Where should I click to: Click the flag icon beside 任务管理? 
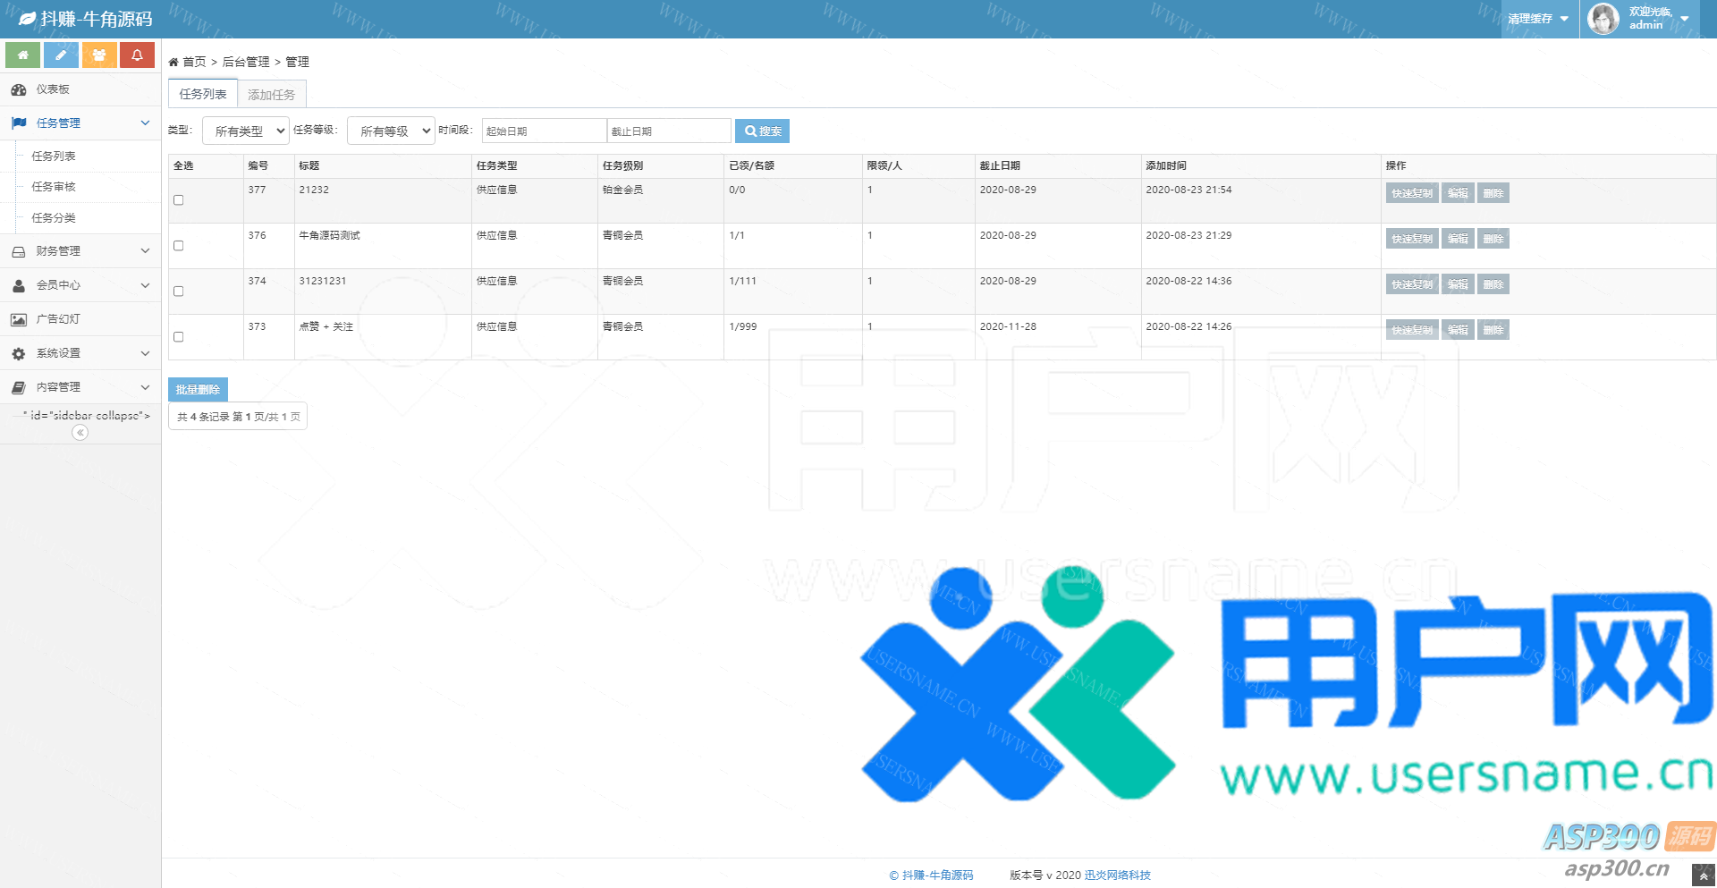click(x=19, y=123)
